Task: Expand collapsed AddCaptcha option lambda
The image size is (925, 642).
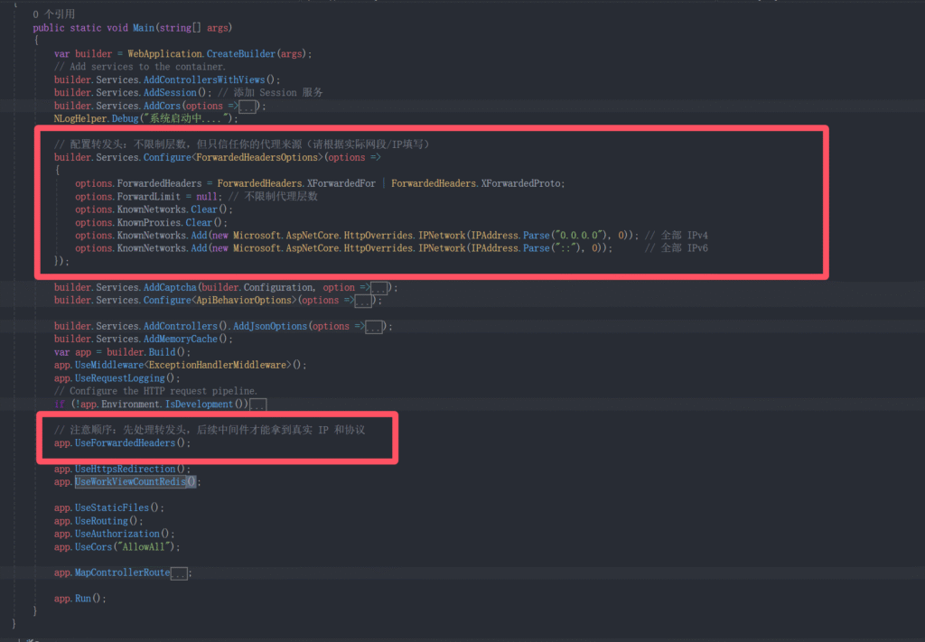Action: [380, 288]
